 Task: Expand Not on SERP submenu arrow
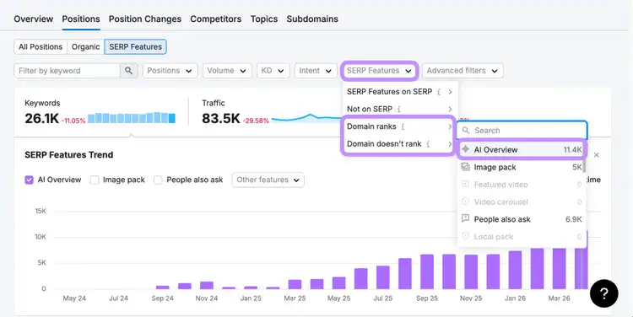(x=450, y=110)
